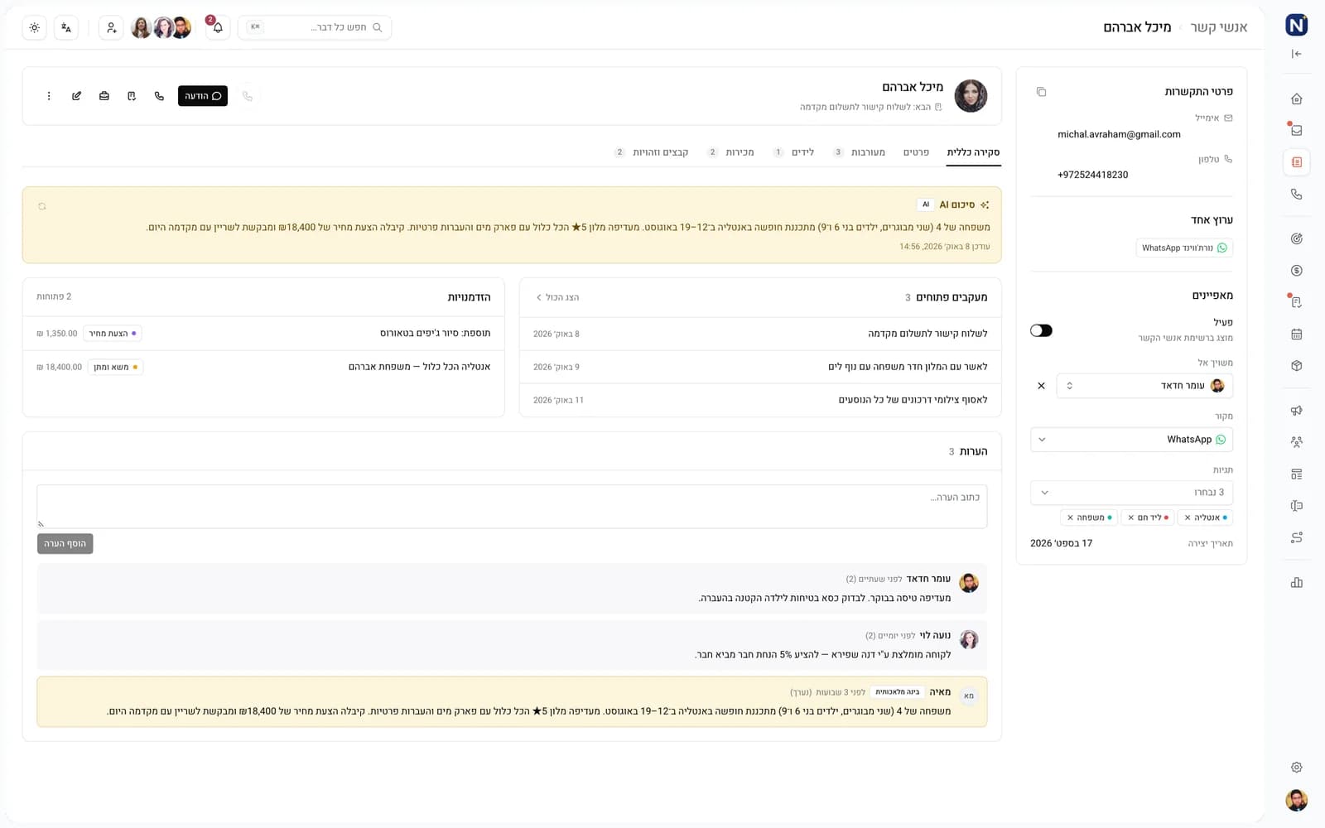Open the language translate icon
This screenshot has height=828, width=1325.
pyautogui.click(x=66, y=27)
